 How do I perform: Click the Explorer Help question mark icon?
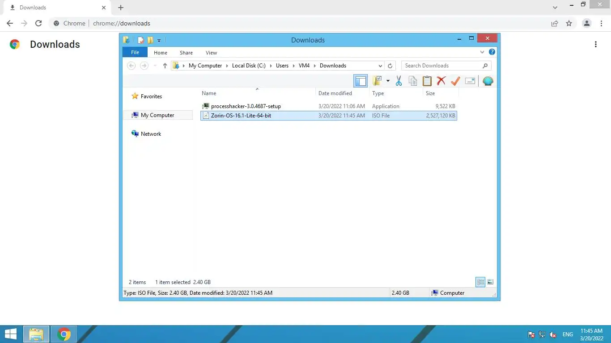coord(492,52)
